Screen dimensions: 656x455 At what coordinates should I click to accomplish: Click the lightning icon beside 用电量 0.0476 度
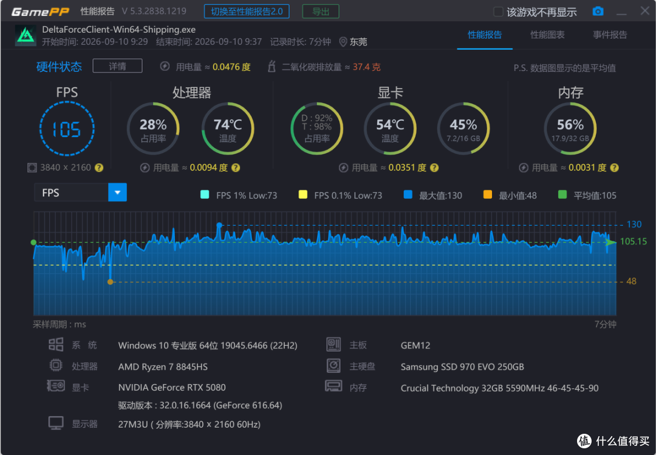tap(165, 67)
